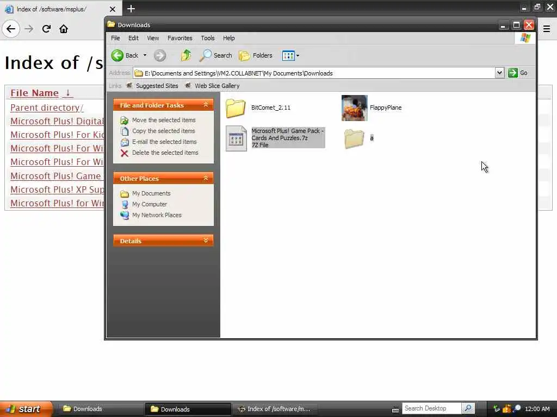Collapse the File and Folder Tasks panel
The width and height of the screenshot is (557, 417).
[x=206, y=105]
